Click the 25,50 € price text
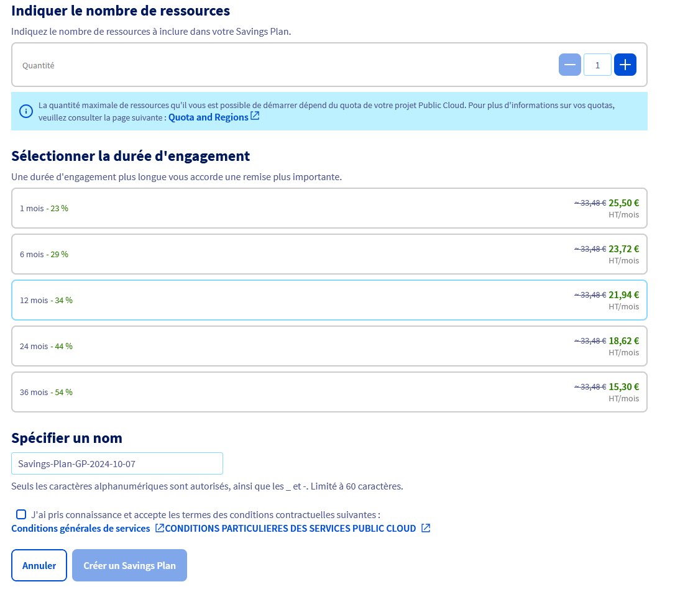The height and width of the screenshot is (592, 675). (x=624, y=203)
